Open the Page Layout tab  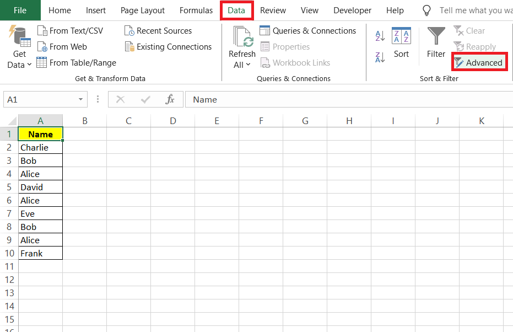[143, 10]
